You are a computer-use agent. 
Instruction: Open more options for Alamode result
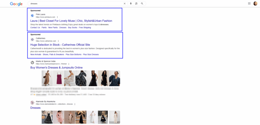pos(75,104)
